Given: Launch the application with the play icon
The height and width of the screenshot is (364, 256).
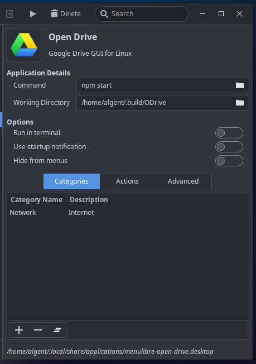Looking at the screenshot, I should (x=33, y=14).
